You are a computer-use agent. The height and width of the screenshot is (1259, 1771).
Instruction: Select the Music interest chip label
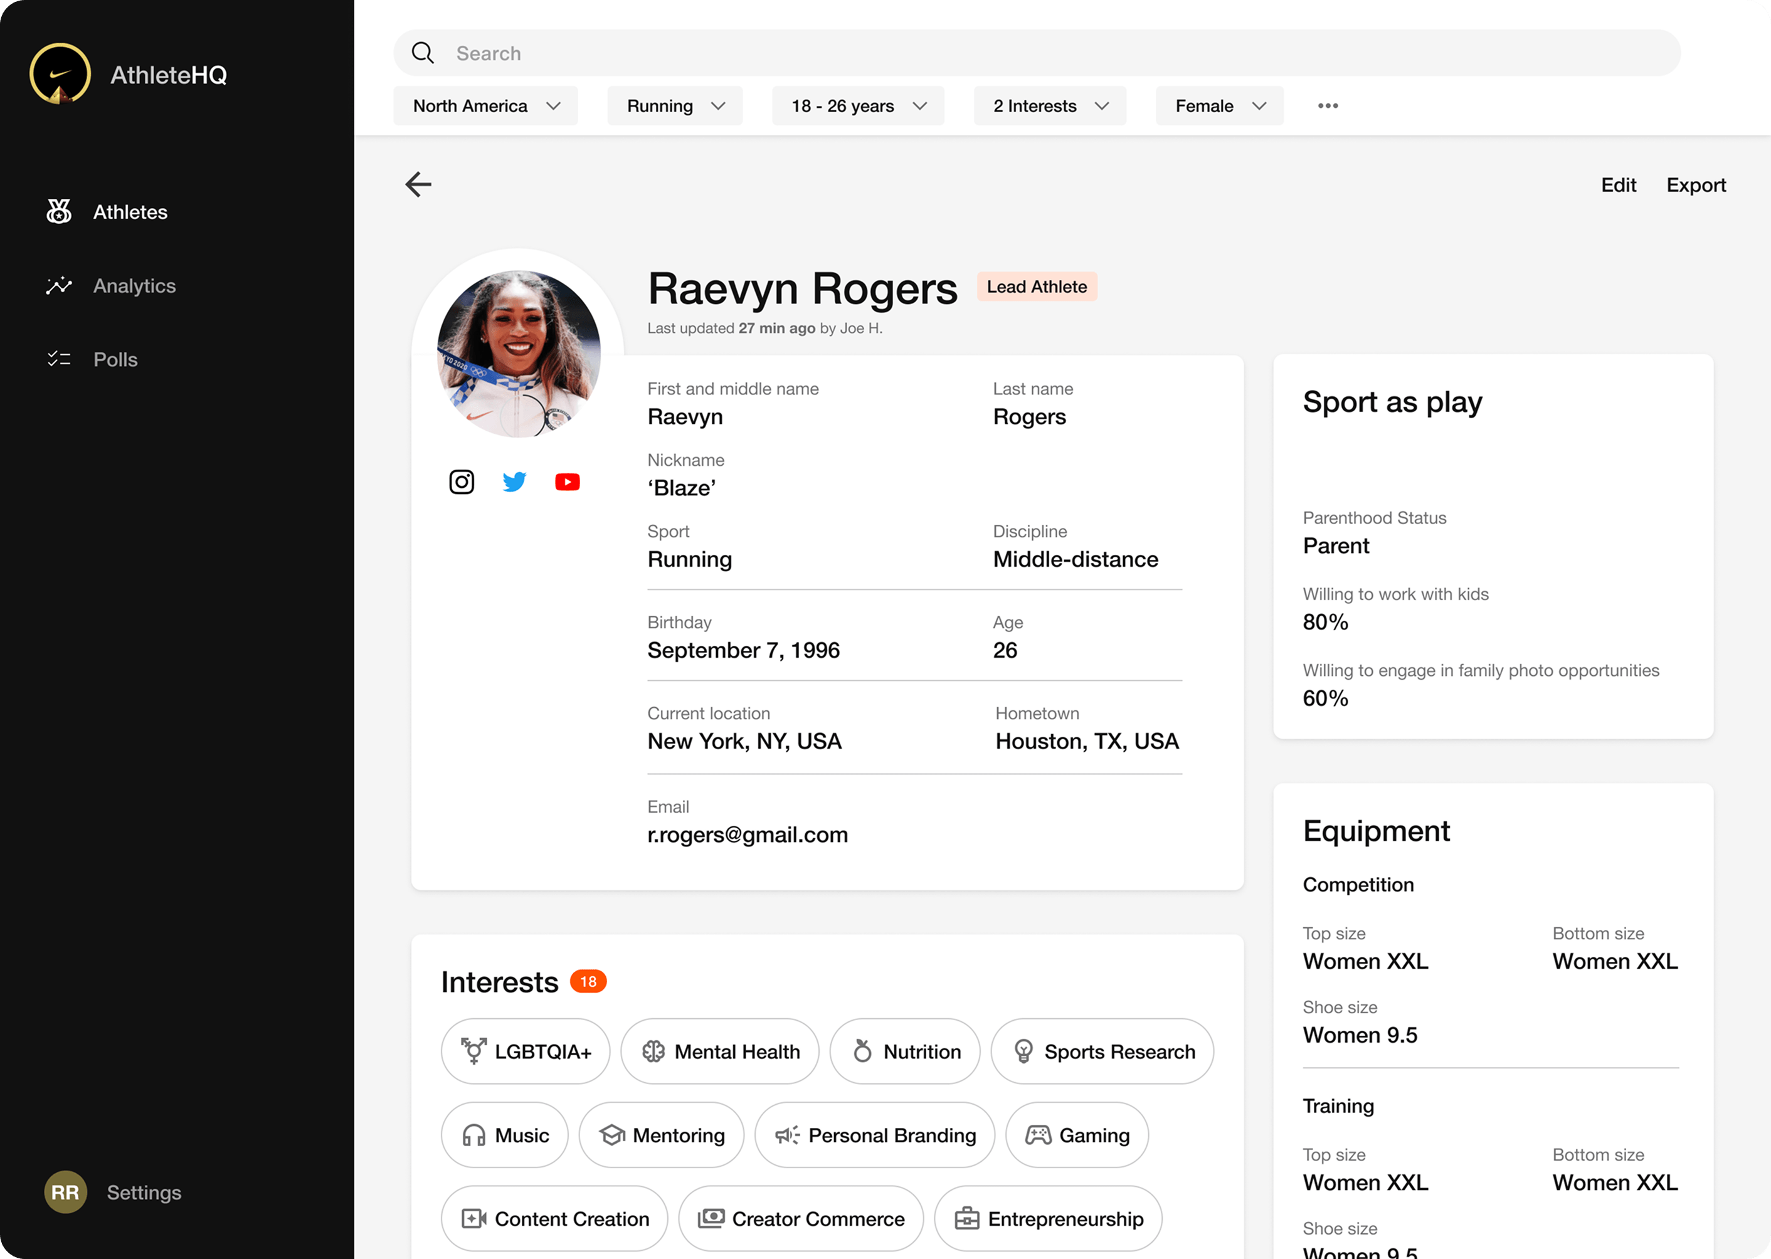[x=522, y=1135]
